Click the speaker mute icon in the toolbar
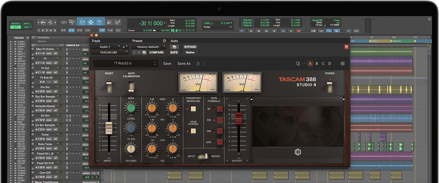This screenshot has width=439, height=183. (x=109, y=22)
